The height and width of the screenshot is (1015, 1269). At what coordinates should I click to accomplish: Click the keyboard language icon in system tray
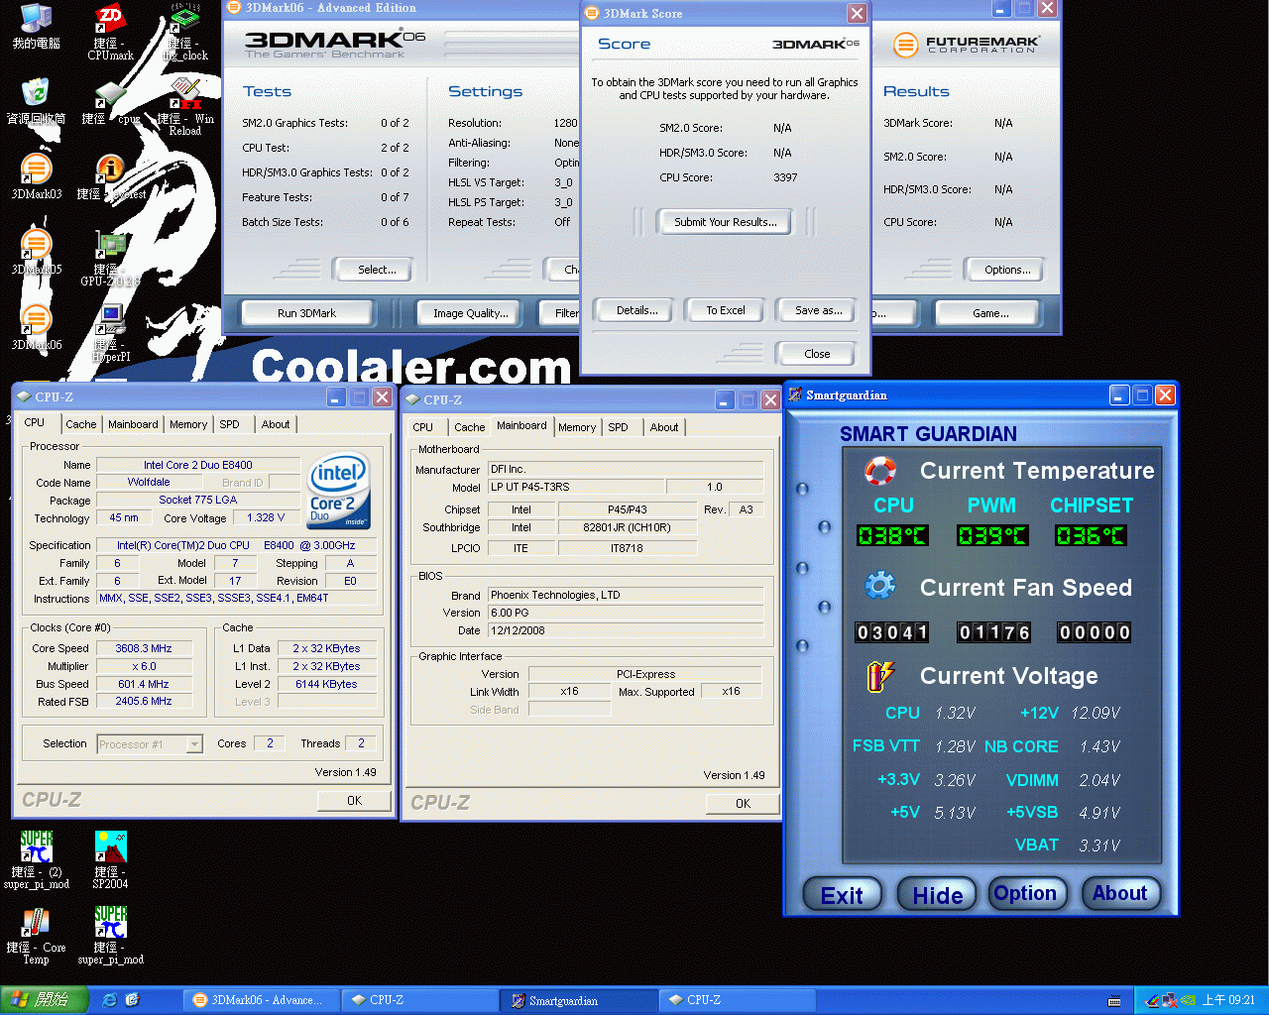click(x=1114, y=1000)
